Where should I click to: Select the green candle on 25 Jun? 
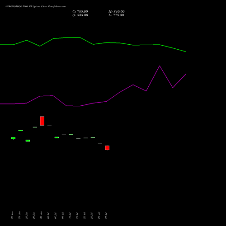click(x=28, y=141)
